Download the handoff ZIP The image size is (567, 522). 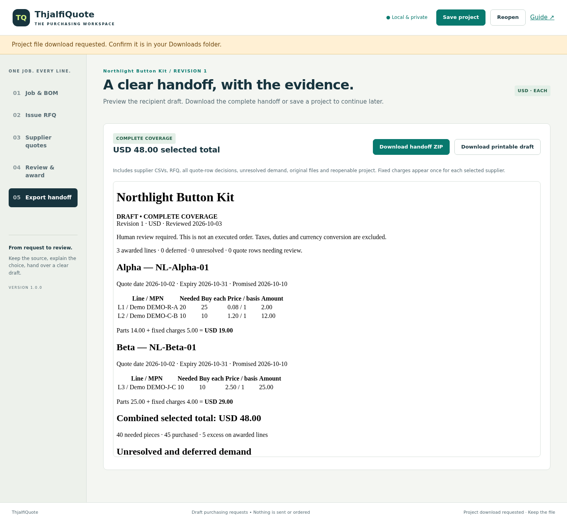pyautogui.click(x=411, y=147)
